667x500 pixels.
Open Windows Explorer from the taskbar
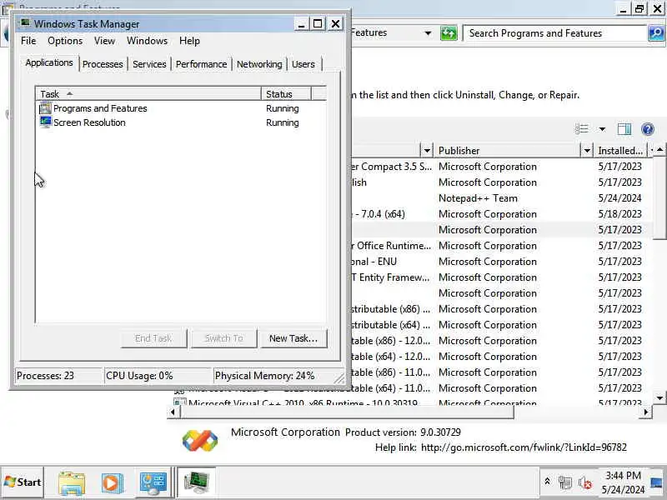tap(72, 482)
